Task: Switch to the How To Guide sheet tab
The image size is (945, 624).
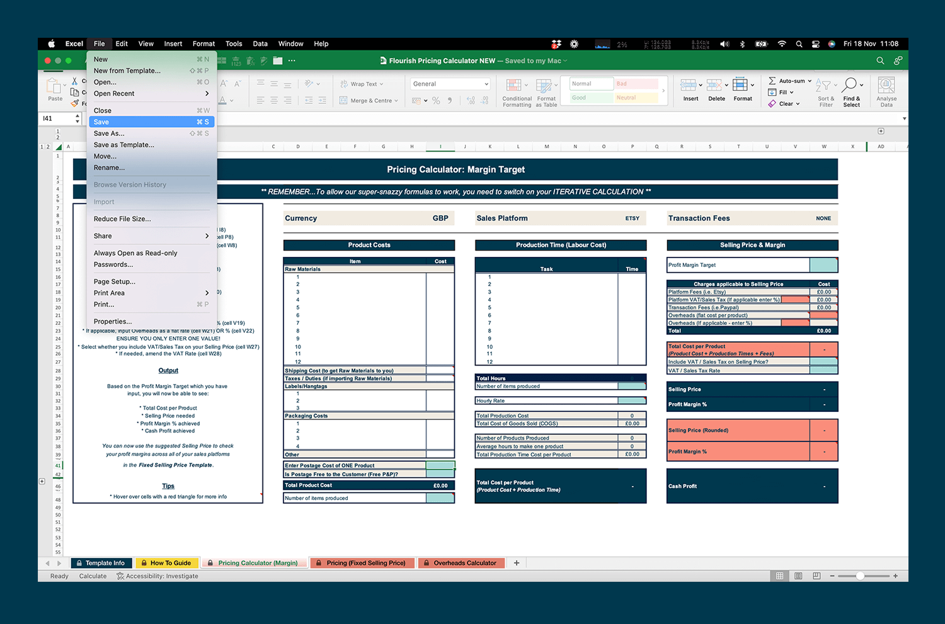Action: (166, 562)
